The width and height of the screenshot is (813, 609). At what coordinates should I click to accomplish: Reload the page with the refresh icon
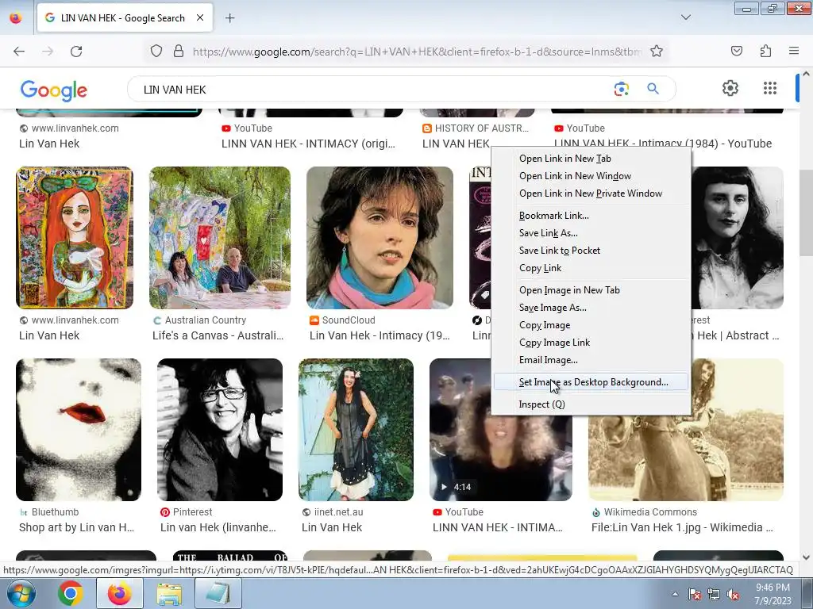click(x=76, y=52)
